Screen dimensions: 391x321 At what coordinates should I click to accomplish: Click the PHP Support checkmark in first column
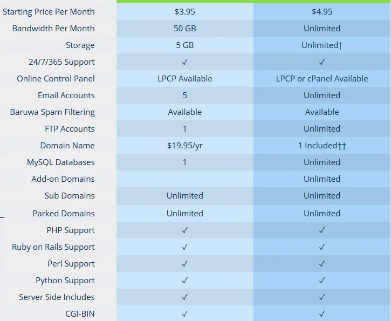(185, 230)
